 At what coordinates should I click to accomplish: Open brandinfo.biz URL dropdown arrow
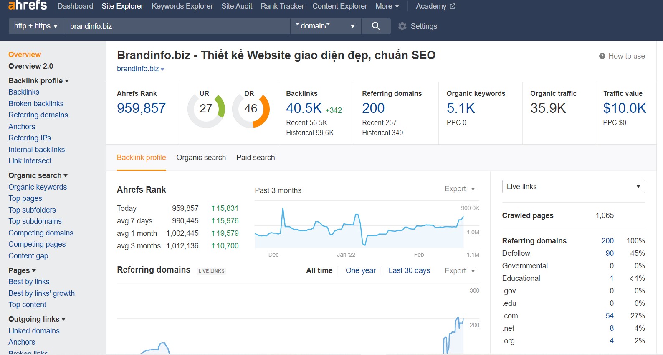(162, 69)
